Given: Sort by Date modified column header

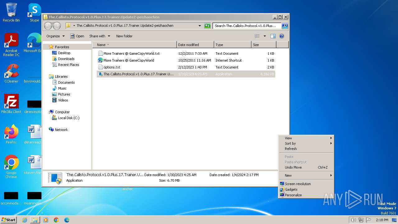Looking at the screenshot, I should point(195,45).
